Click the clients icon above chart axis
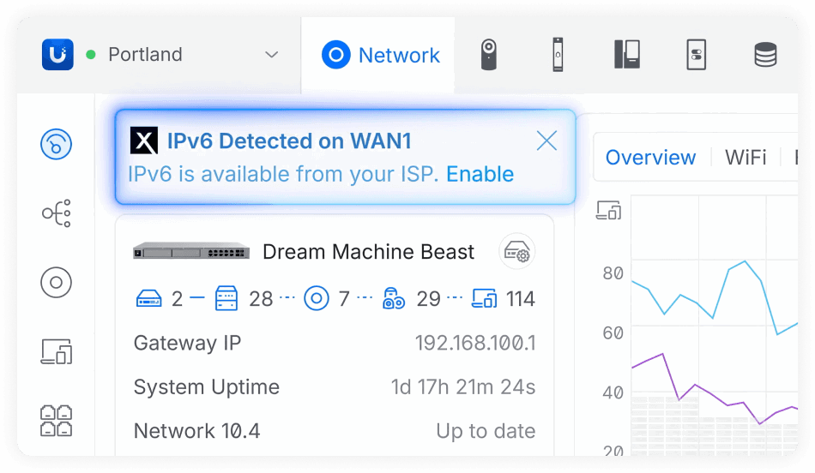815x473 pixels. (x=608, y=210)
